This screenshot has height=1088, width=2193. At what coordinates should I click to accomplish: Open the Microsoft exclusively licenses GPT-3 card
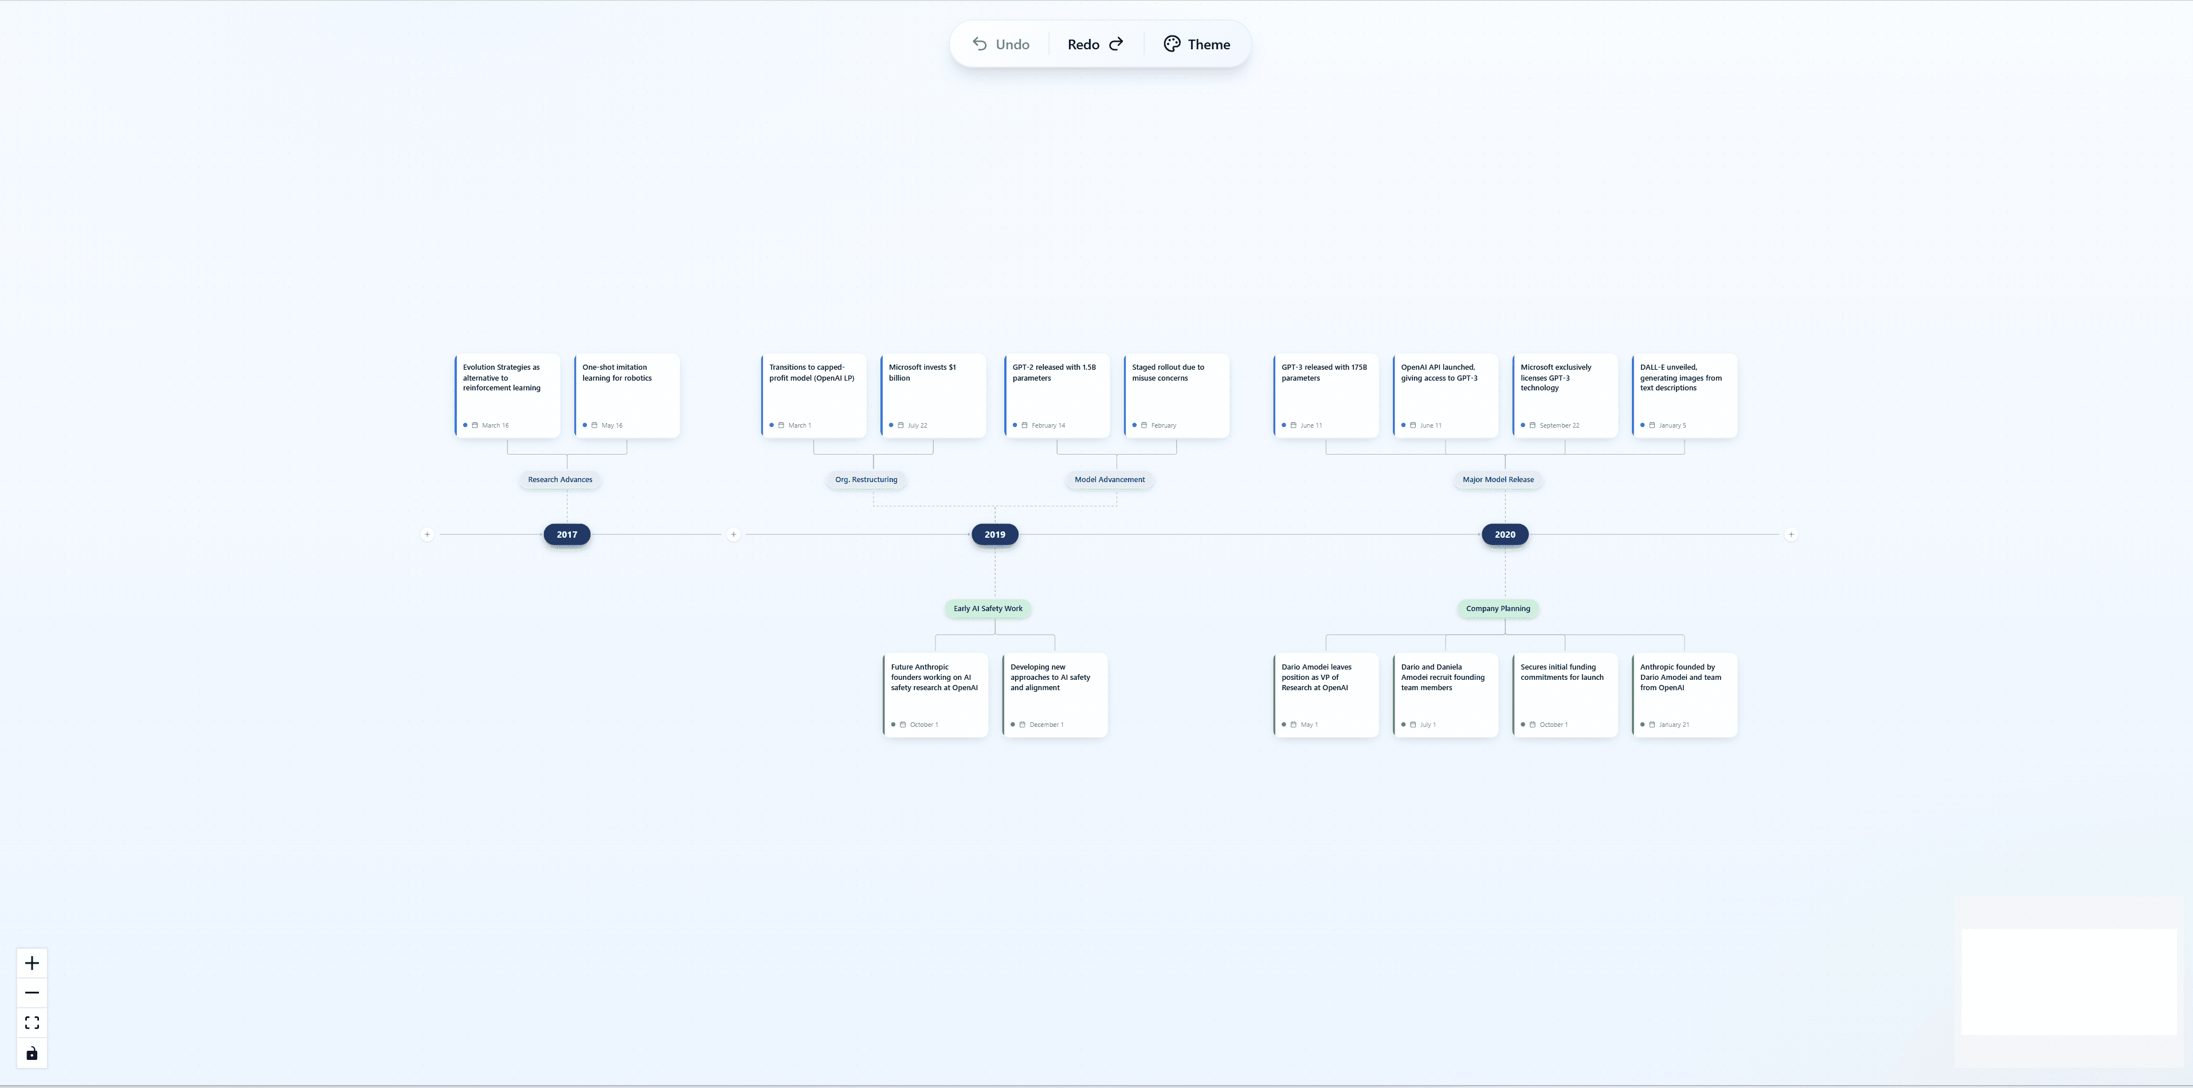click(x=1565, y=396)
